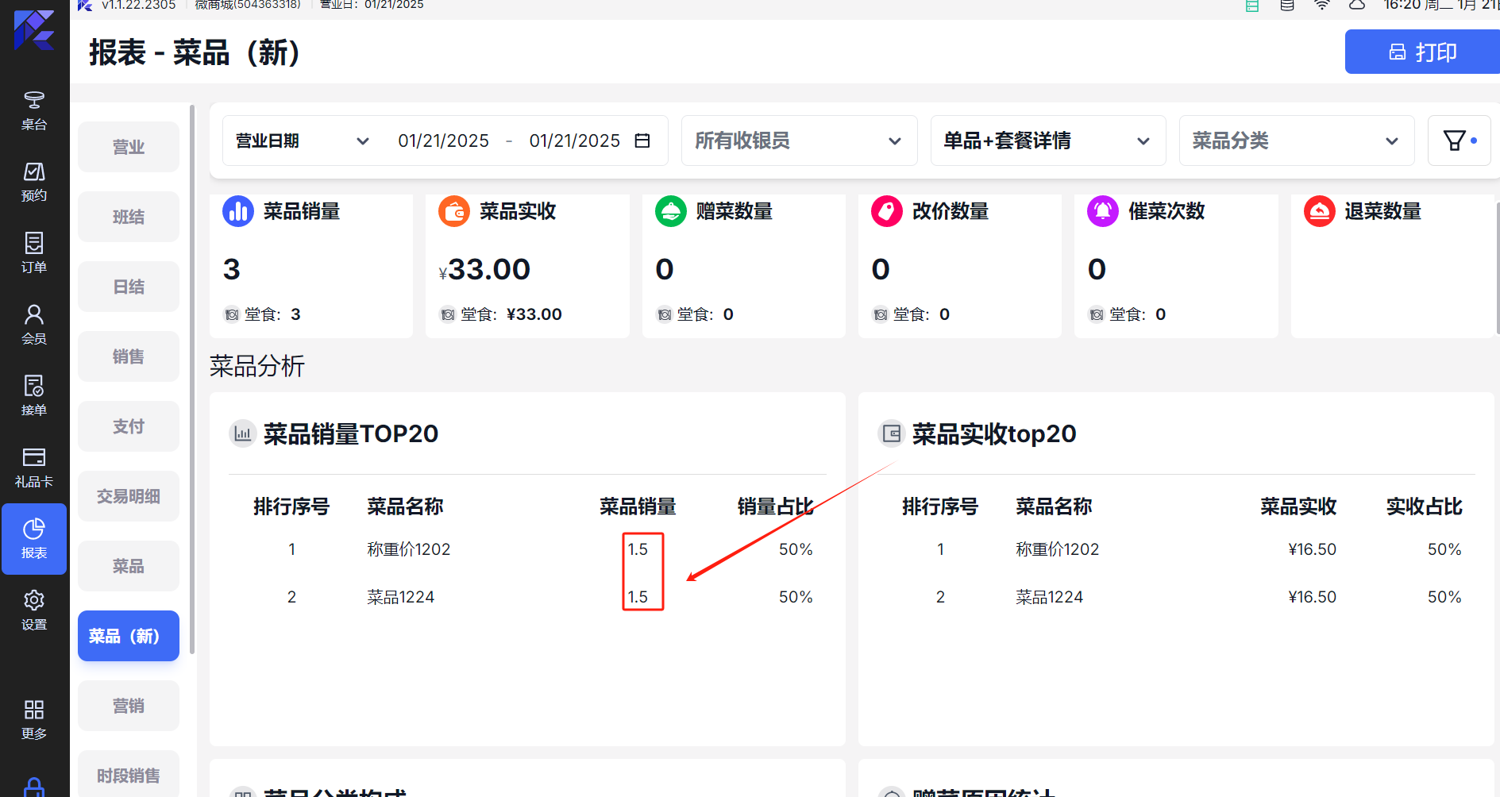
Task: Switch to the 支付 report tab
Action: pyautogui.click(x=129, y=426)
